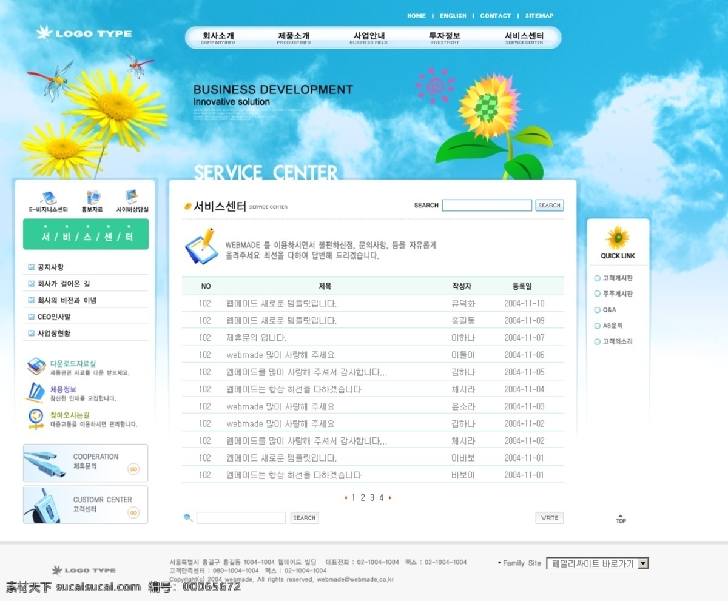Screen dimensions: 728x601
Task: Open 고객의소리 quick link
Action: pyautogui.click(x=618, y=341)
